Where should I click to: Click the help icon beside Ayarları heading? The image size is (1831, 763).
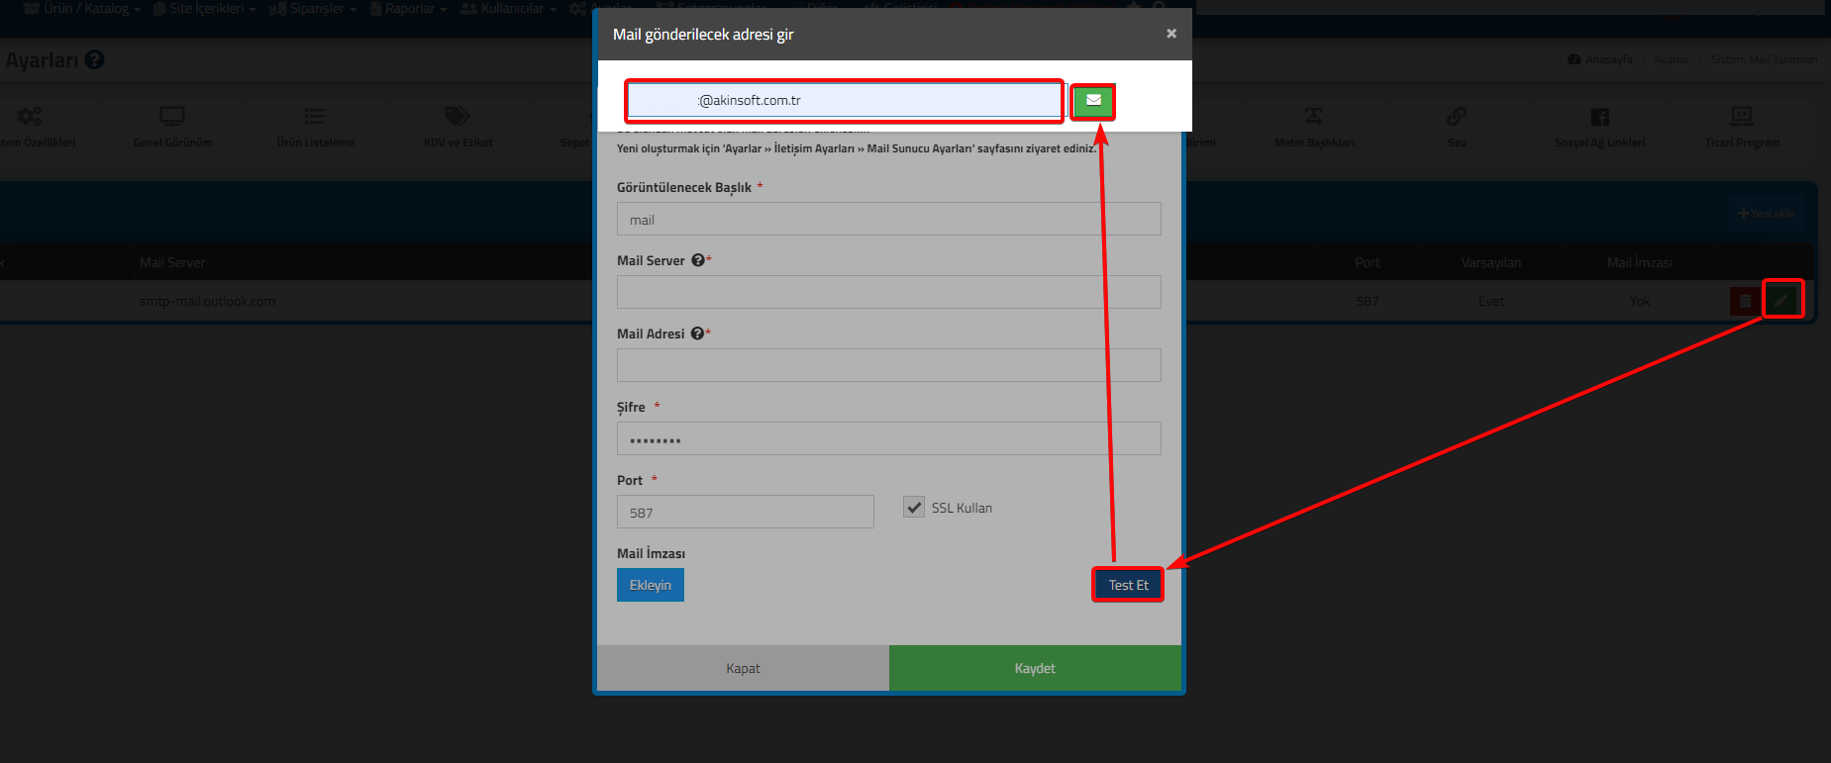pos(94,59)
